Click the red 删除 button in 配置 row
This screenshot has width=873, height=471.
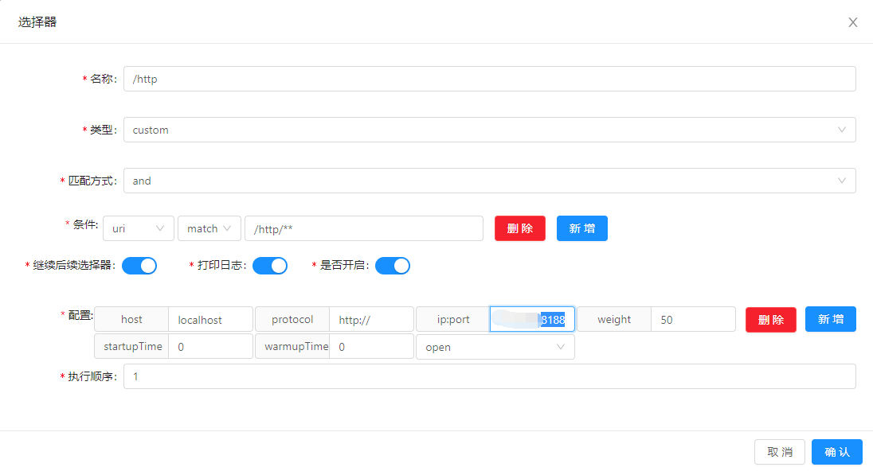click(771, 320)
